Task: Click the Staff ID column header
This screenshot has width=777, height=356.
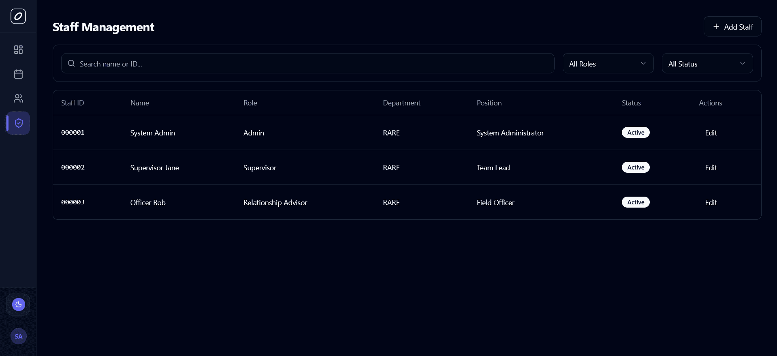Action: click(73, 103)
